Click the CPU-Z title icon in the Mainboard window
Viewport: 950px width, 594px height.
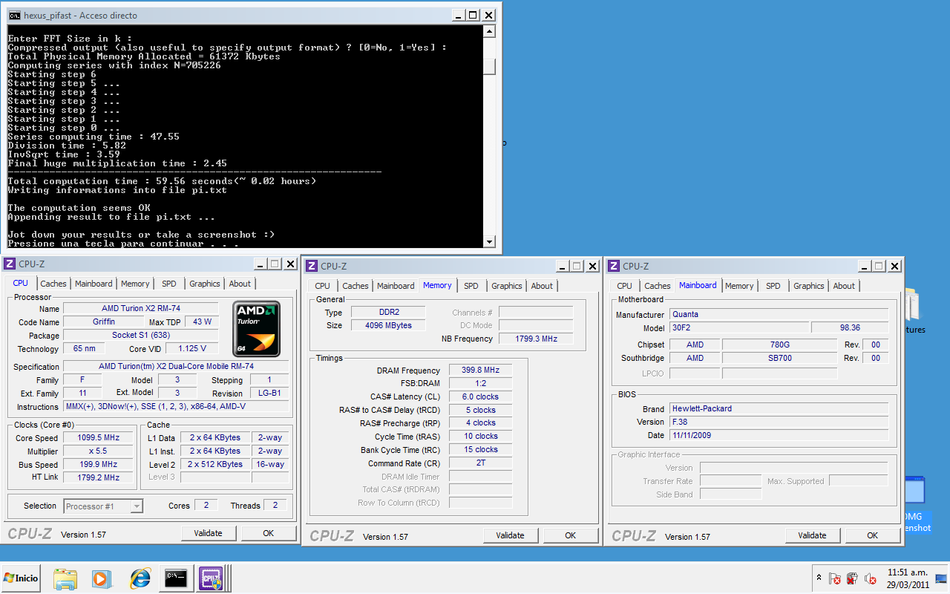(x=615, y=266)
